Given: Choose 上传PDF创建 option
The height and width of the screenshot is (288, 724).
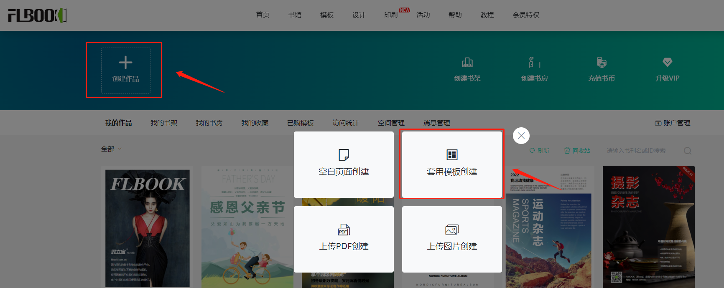Looking at the screenshot, I should (x=344, y=239).
